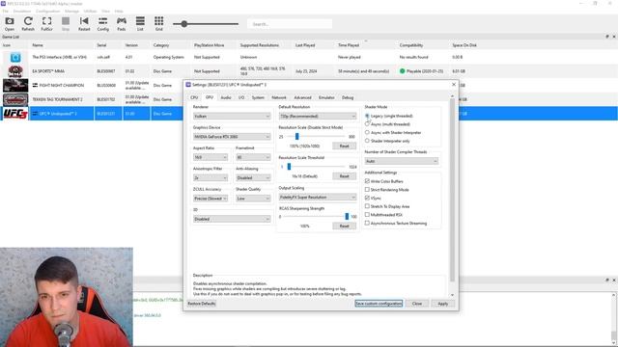Click the Resolution Scale slider handle
Image resolution: width=618 pixels, height=347 pixels.
(296, 137)
